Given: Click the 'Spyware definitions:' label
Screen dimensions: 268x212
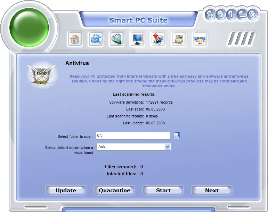Looking at the screenshot, I should tap(126, 102).
